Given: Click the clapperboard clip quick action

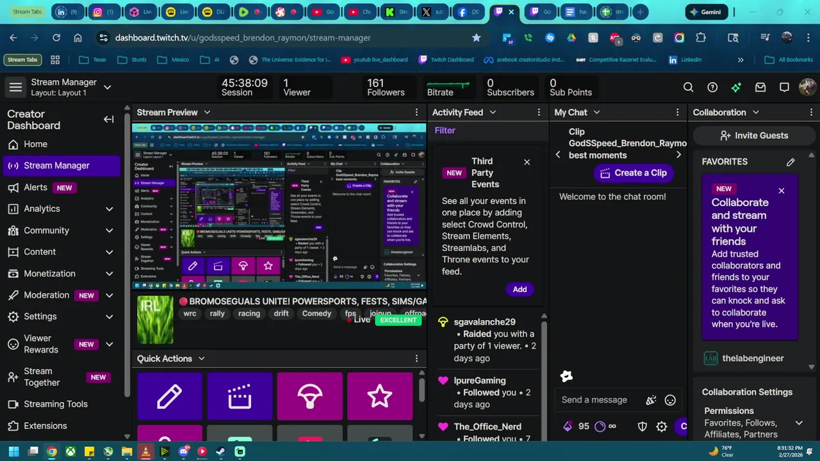Looking at the screenshot, I should 240,396.
